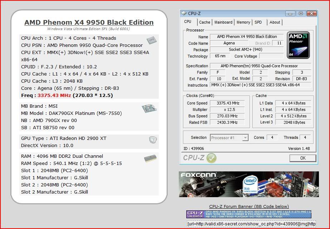Click the Code Name field showing Agena

tap(229, 43)
